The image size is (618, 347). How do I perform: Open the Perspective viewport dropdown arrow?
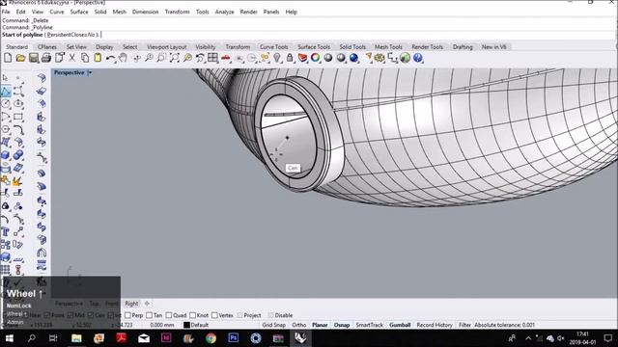pyautogui.click(x=90, y=73)
